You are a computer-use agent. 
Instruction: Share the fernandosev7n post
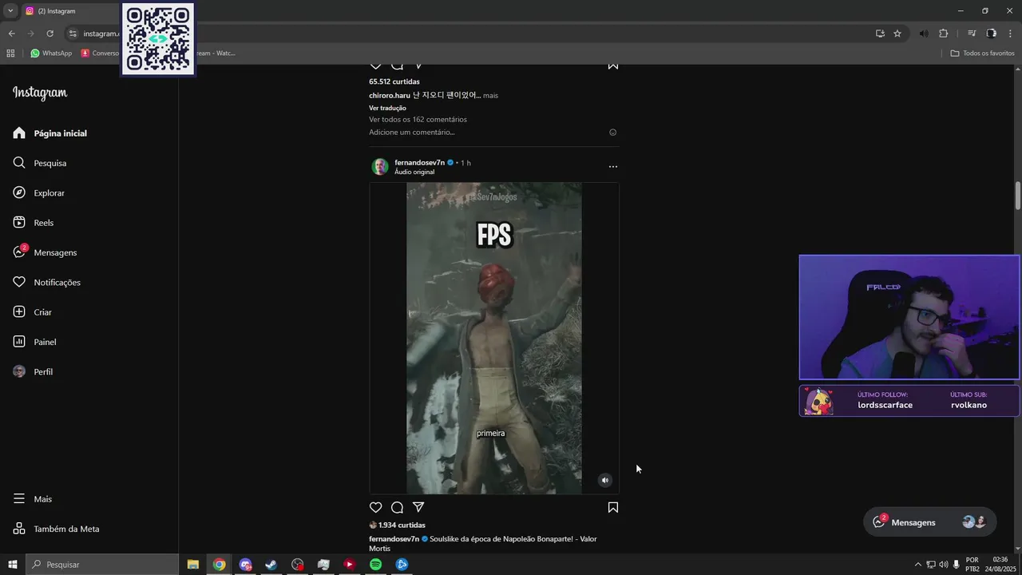click(418, 507)
